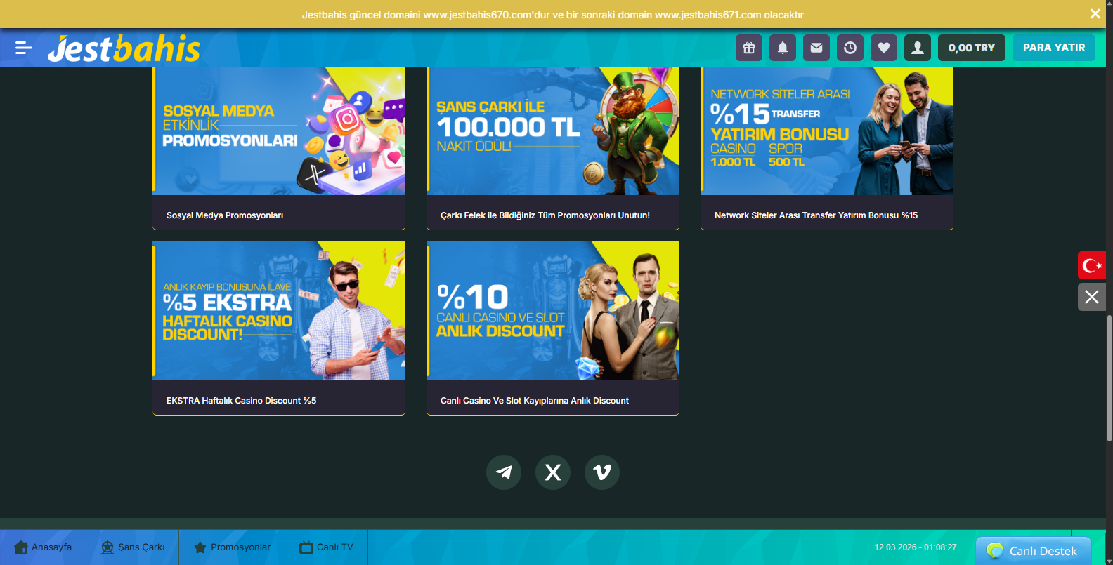Open the notifications bell
The width and height of the screenshot is (1113, 565).
point(783,48)
